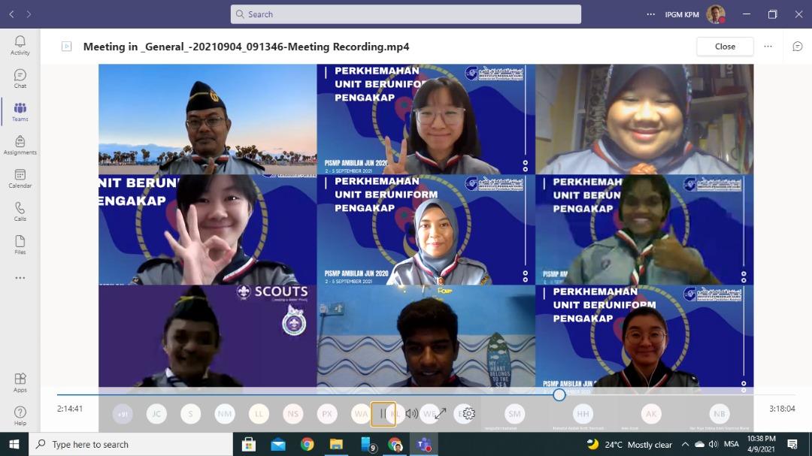Expand more apps ellipsis in sidebar
This screenshot has height=456, width=812.
pyautogui.click(x=20, y=278)
